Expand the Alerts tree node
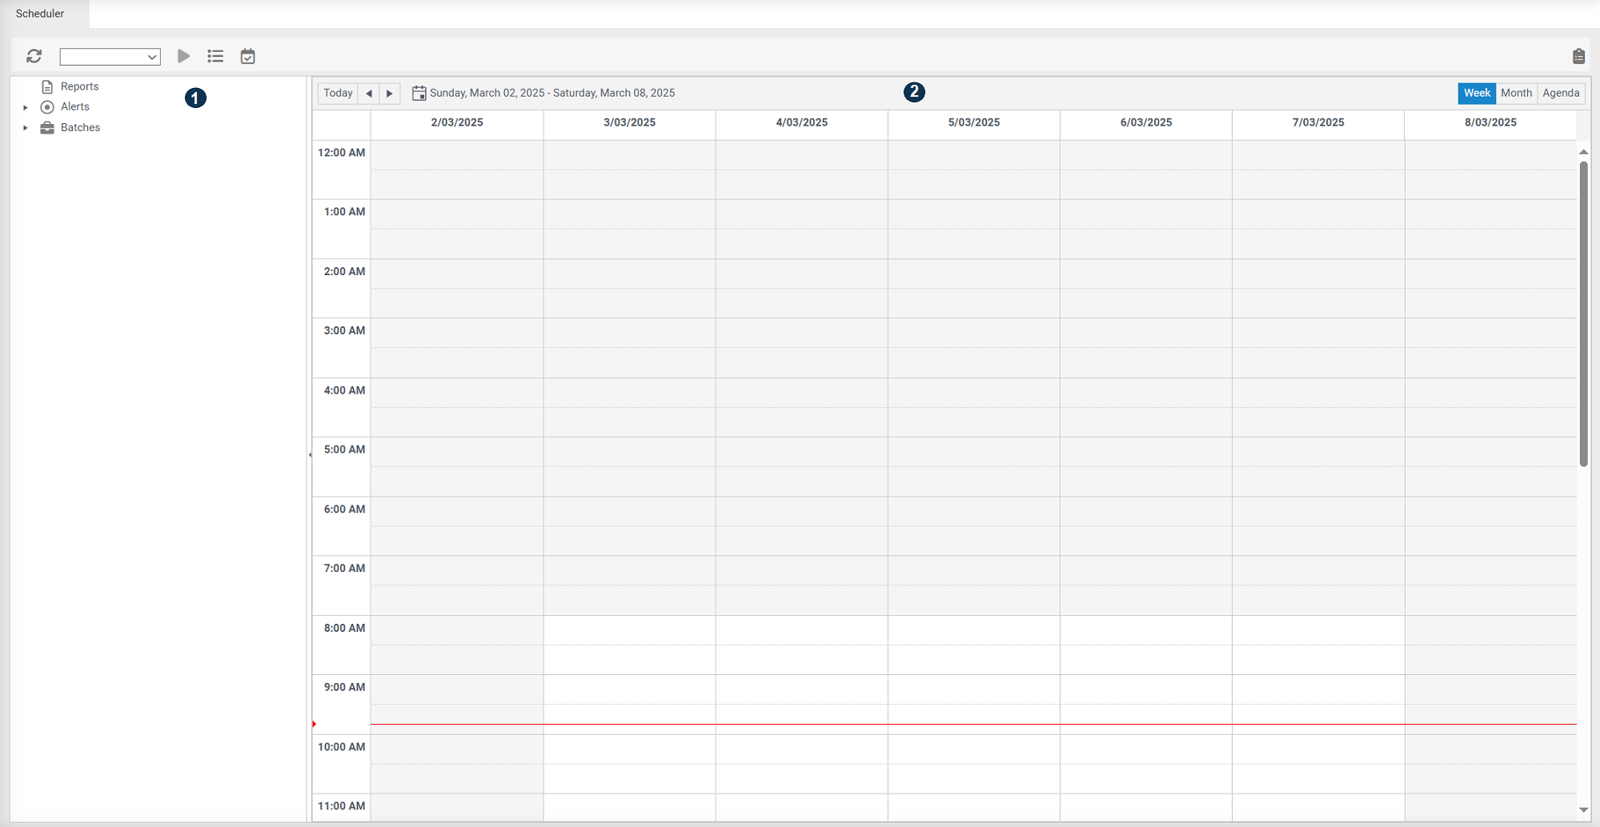The height and width of the screenshot is (827, 1600). (25, 106)
